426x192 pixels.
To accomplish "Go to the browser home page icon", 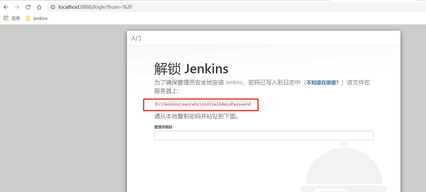I will click(x=39, y=7).
